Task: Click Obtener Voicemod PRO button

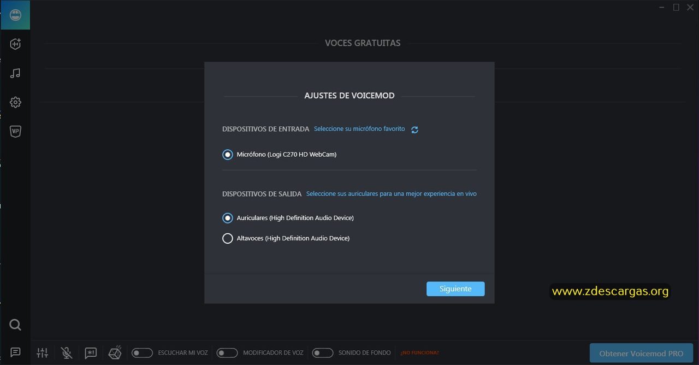Action: pyautogui.click(x=641, y=354)
